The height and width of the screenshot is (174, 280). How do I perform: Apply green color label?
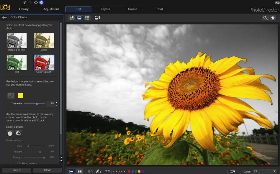pos(136,172)
